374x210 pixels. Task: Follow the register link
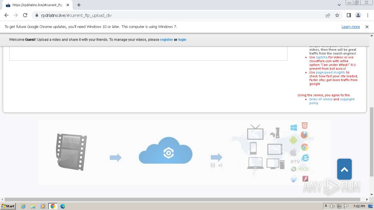[166, 40]
